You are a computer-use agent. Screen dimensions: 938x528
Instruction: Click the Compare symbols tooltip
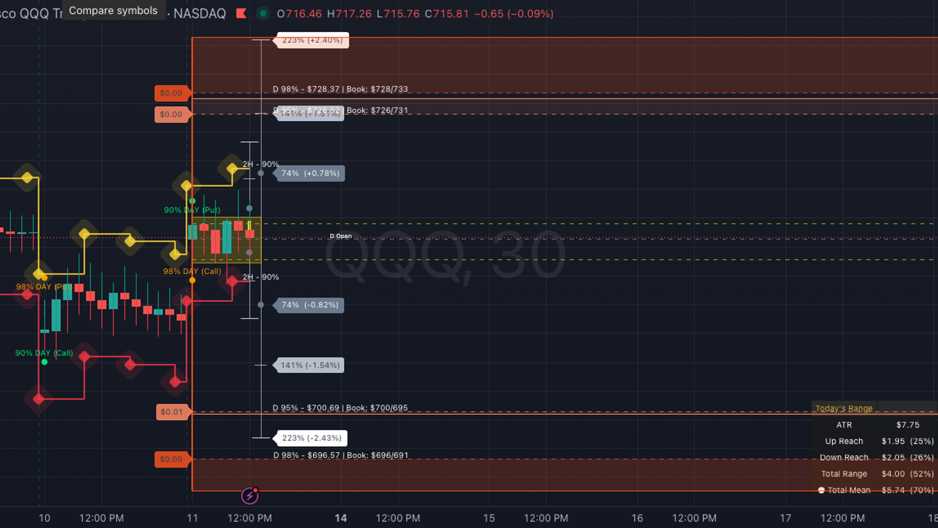(114, 10)
